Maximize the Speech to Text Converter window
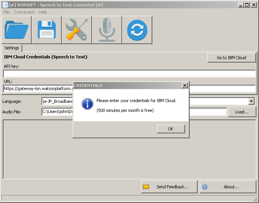Screen dimensions: 259x203 pos(247,5)
